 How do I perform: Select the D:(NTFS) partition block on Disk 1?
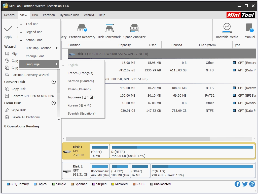click(x=182, y=151)
